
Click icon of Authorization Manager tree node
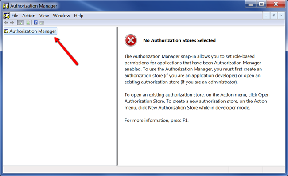[6, 31]
